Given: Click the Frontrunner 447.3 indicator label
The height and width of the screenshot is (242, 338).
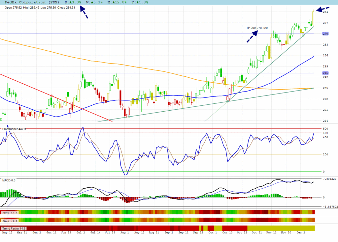Looking at the screenshot, I should pos(14,129).
